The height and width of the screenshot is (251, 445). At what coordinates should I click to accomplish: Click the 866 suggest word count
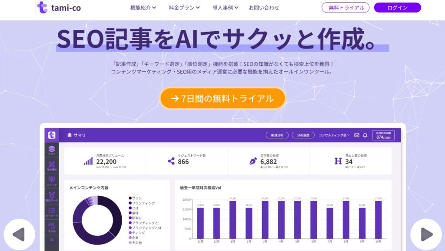pos(183,162)
